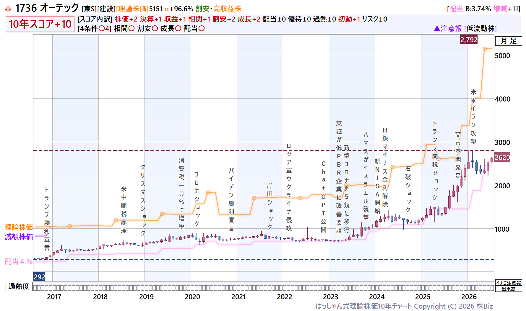The height and width of the screenshot is (311, 526).
Task: Click the 米軍イラン攻撃 event label
Action: (x=473, y=117)
